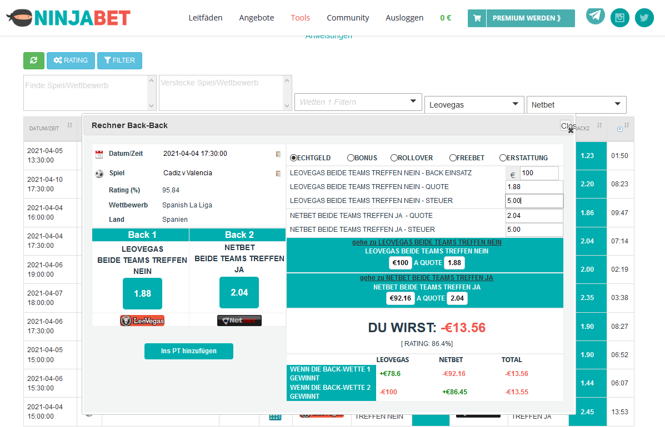Open the Community menu
Viewport: 665px width, 427px height.
coord(348,18)
